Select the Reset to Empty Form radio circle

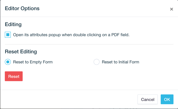coord(8,62)
